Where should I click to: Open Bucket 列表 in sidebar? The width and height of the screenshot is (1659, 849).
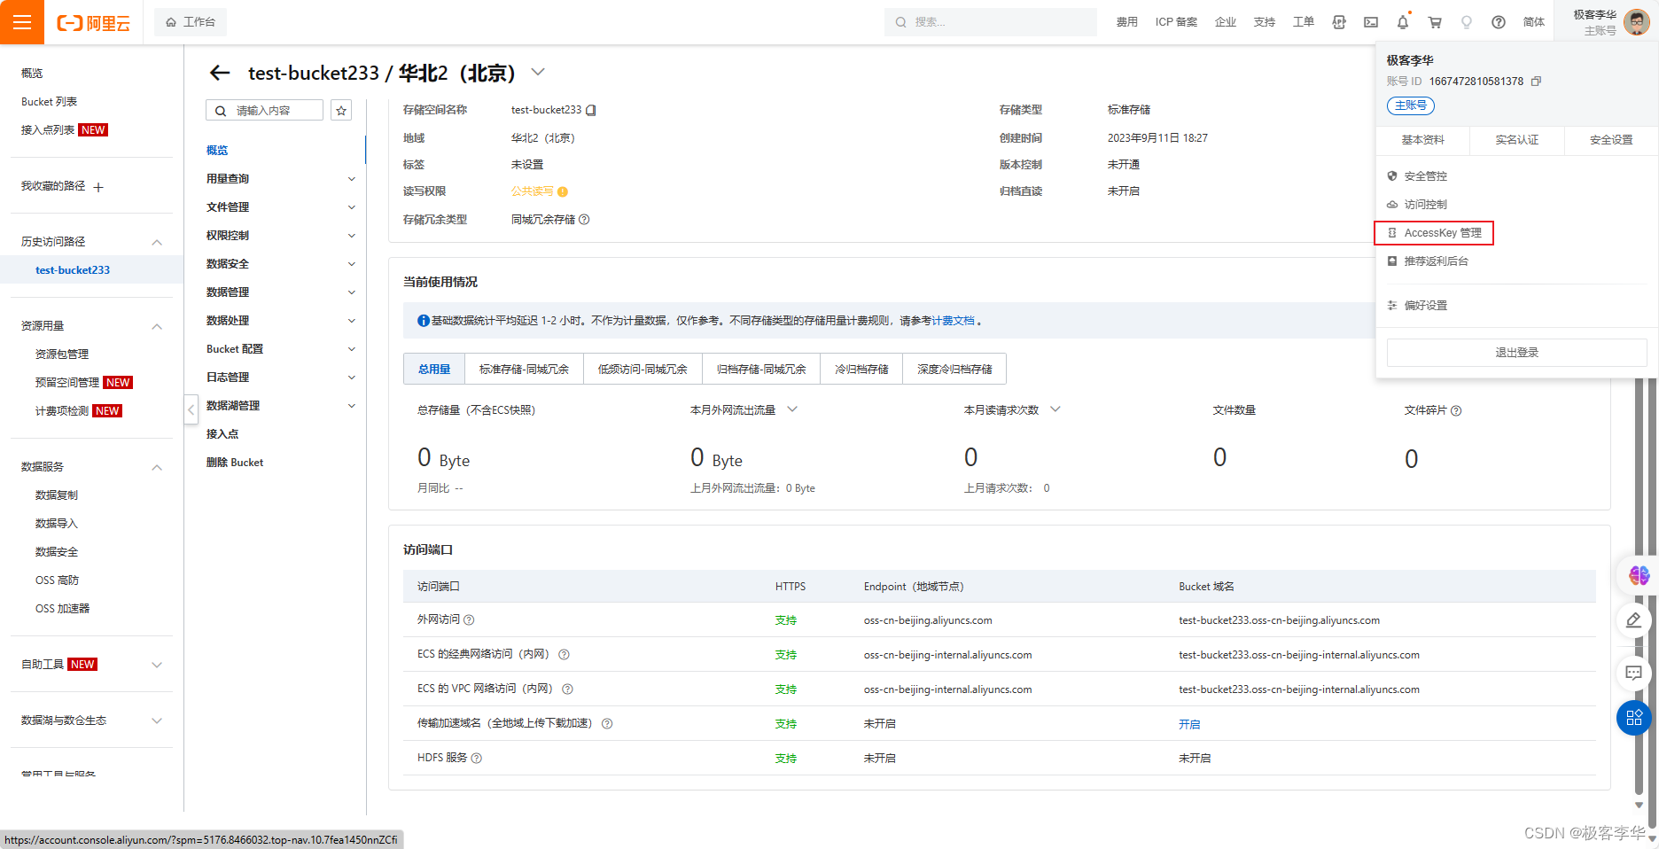click(x=50, y=102)
